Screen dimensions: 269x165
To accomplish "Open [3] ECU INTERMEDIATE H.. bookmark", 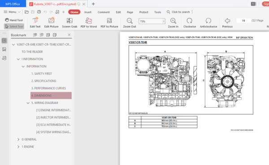I will [x=53, y=125].
